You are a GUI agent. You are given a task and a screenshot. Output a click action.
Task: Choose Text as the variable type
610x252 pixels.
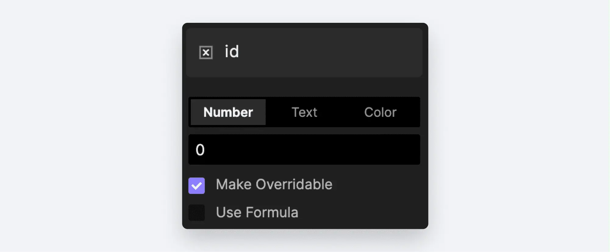coord(304,112)
